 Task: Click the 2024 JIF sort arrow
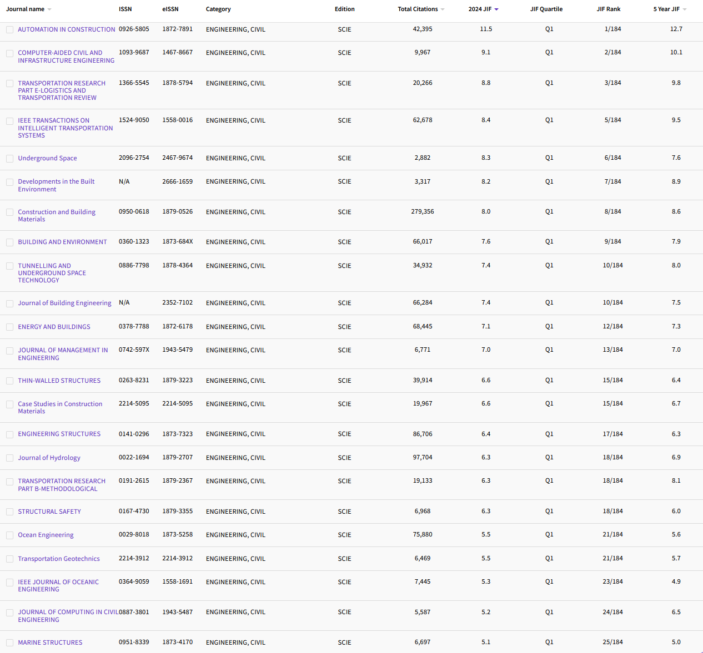pos(496,9)
